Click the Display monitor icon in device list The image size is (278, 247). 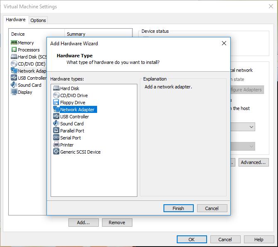(14, 92)
